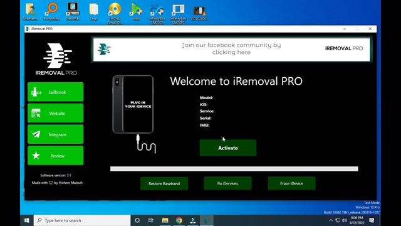Open Google Chrome from the taskbar
Image resolution: width=401 pixels, height=226 pixels.
[179, 220]
